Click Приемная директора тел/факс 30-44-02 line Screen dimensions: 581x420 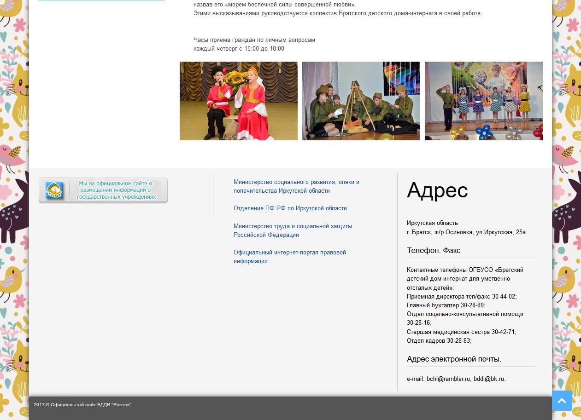pyautogui.click(x=462, y=297)
